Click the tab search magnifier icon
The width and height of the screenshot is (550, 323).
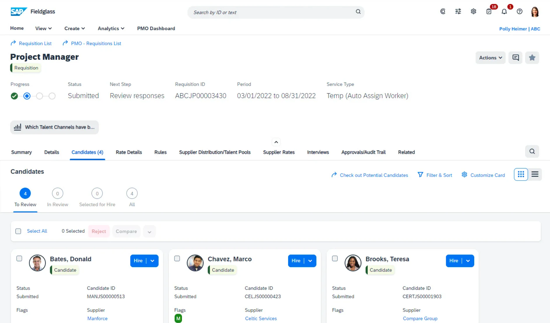(x=532, y=151)
